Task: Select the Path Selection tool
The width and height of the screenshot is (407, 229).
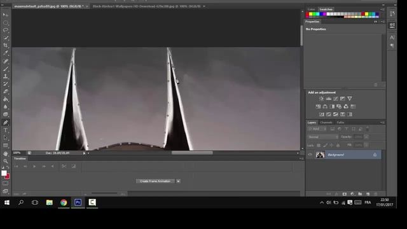Action: (x=6, y=137)
